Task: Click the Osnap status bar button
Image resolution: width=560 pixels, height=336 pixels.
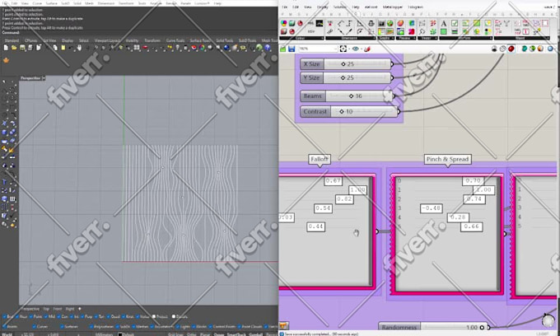Action: click(218, 334)
